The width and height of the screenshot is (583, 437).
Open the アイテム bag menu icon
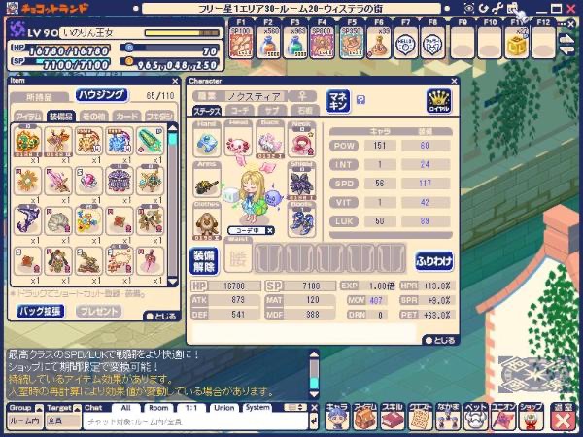click(x=364, y=417)
